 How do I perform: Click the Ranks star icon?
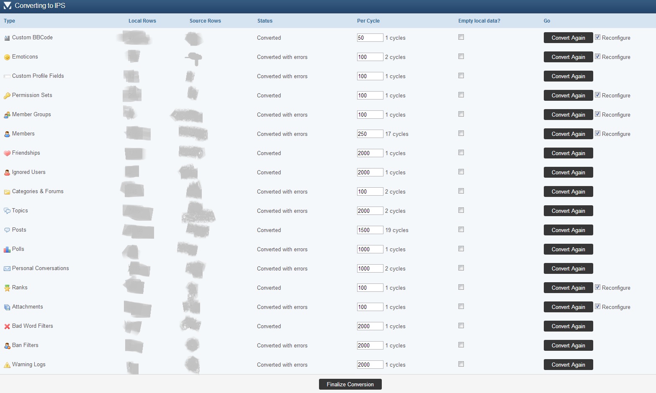pos(7,288)
